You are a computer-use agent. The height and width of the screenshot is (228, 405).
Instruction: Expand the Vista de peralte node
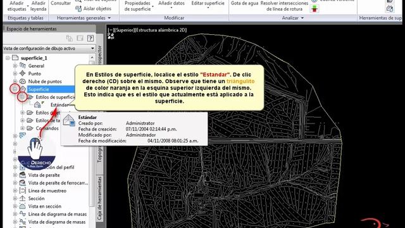point(15,175)
